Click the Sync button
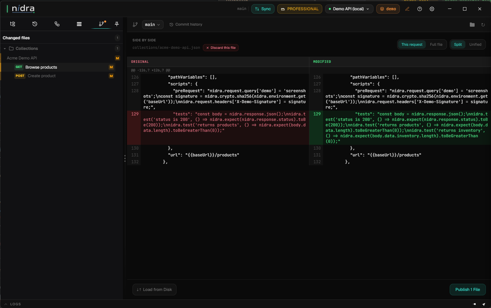The width and height of the screenshot is (491, 308). click(263, 9)
